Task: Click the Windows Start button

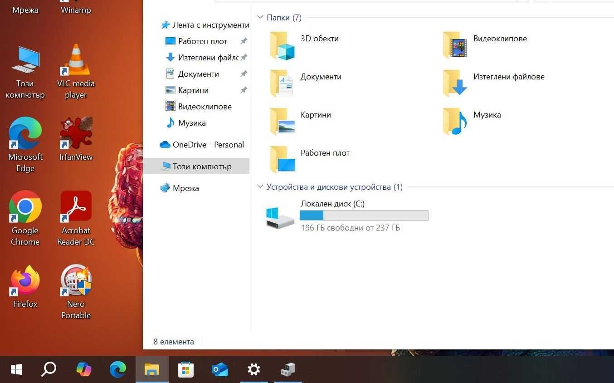Action: pos(16,370)
